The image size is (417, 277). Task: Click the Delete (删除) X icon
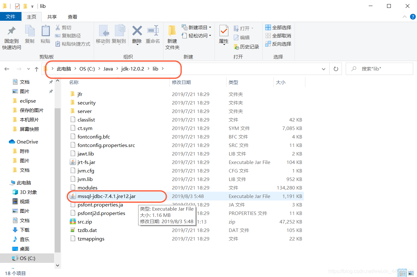pos(137,31)
